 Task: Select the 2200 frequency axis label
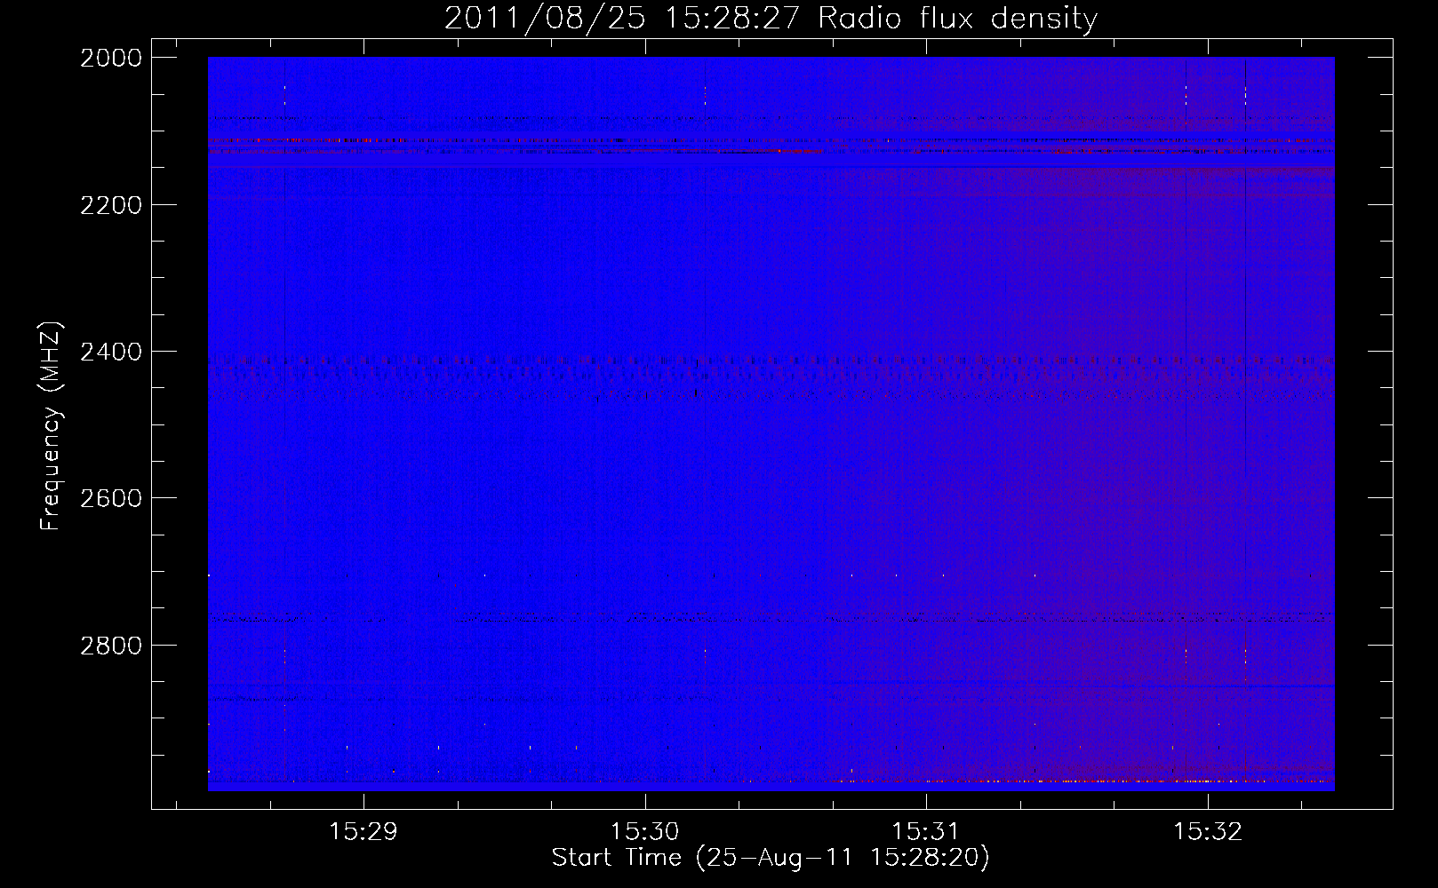pyautogui.click(x=111, y=205)
